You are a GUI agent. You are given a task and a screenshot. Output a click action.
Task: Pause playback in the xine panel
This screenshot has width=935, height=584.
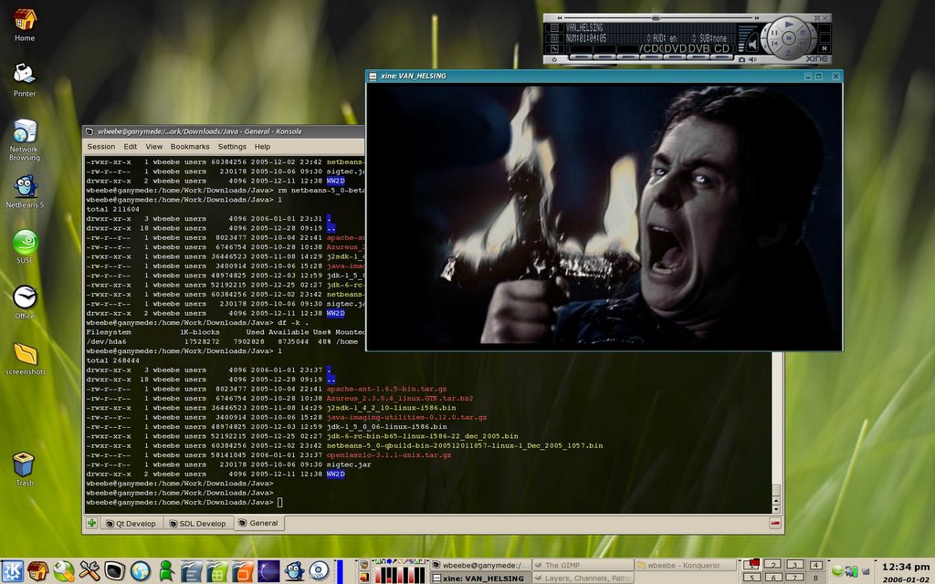pos(774,32)
